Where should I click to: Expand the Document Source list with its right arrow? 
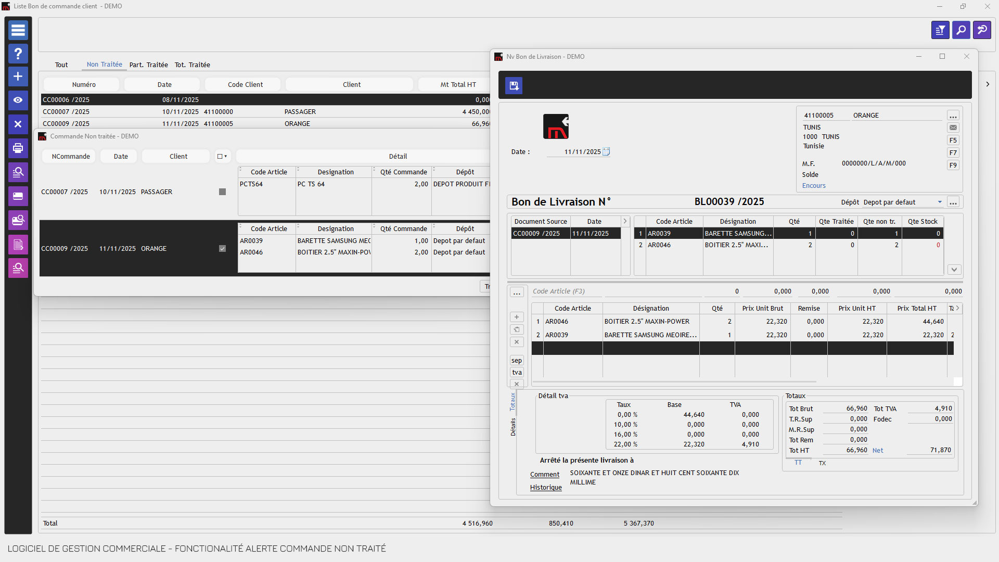625,222
